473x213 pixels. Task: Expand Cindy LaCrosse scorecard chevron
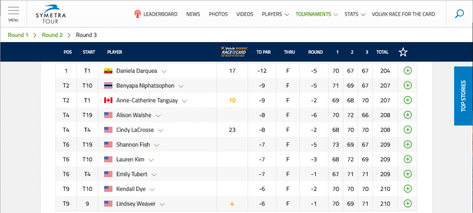161,131
